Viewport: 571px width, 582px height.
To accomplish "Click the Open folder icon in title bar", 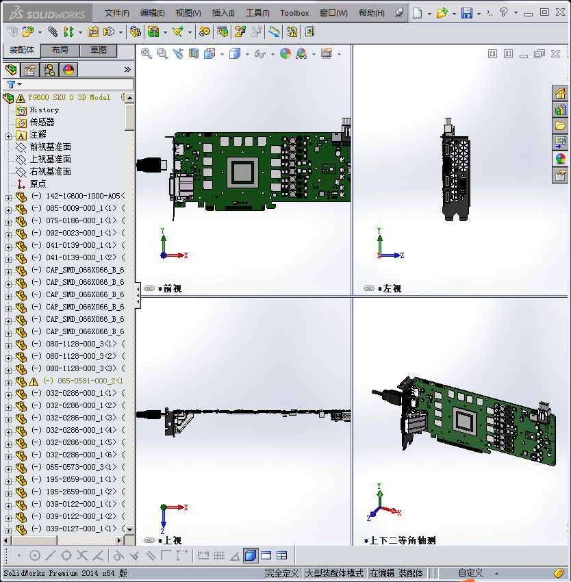I will (x=442, y=13).
